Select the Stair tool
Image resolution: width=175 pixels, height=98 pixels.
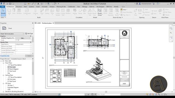coord(85,11)
